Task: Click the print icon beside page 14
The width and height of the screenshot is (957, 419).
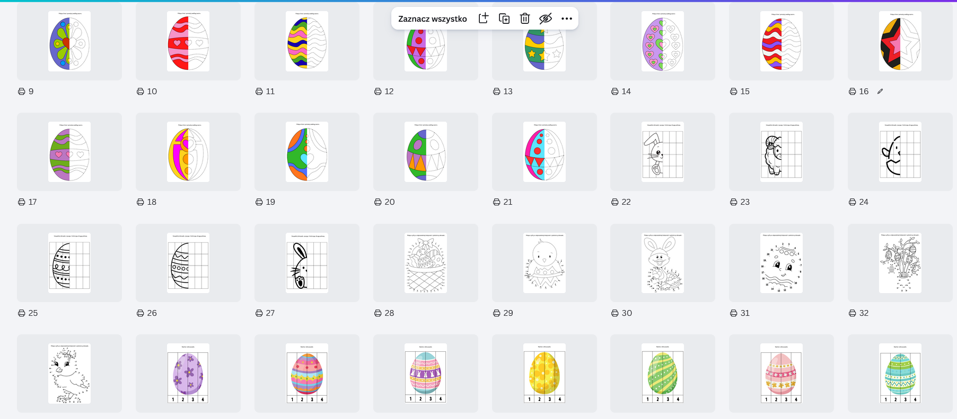Action: (615, 92)
